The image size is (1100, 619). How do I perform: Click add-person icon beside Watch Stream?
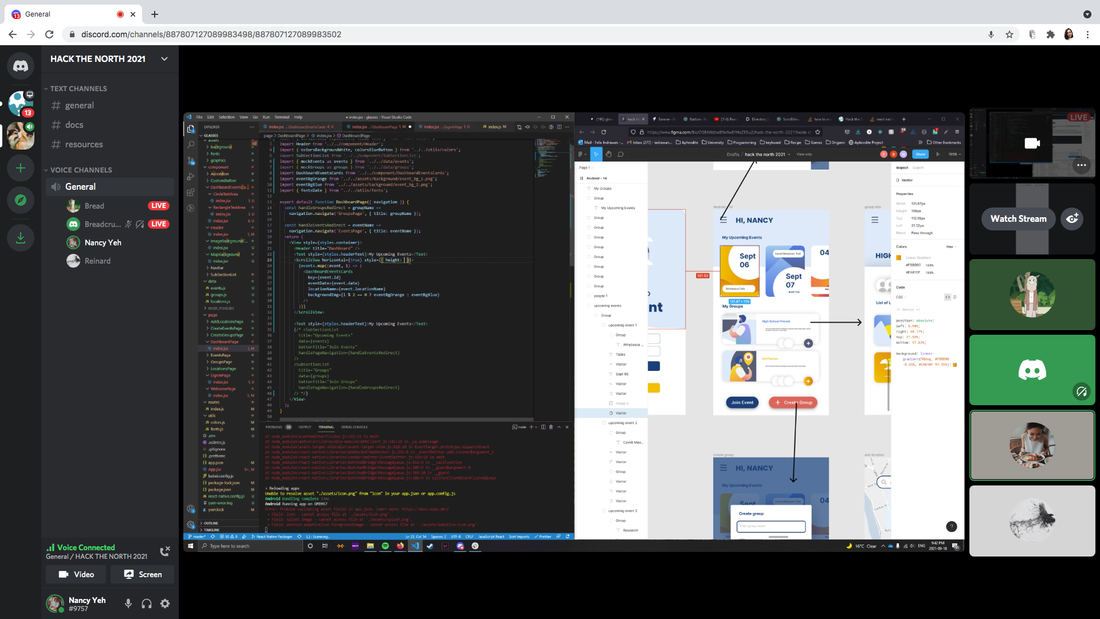point(1072,219)
